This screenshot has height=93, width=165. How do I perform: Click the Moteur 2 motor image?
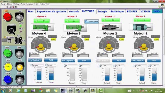[110, 27]
